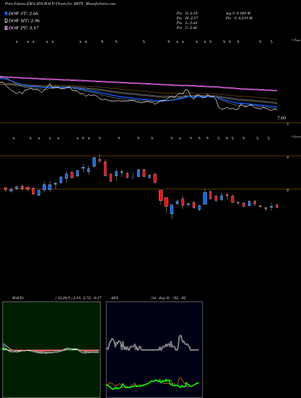The width and height of the screenshot is (301, 398).
Task: Click the 7.05 value beside the EMA lines
Action: pyautogui.click(x=282, y=118)
